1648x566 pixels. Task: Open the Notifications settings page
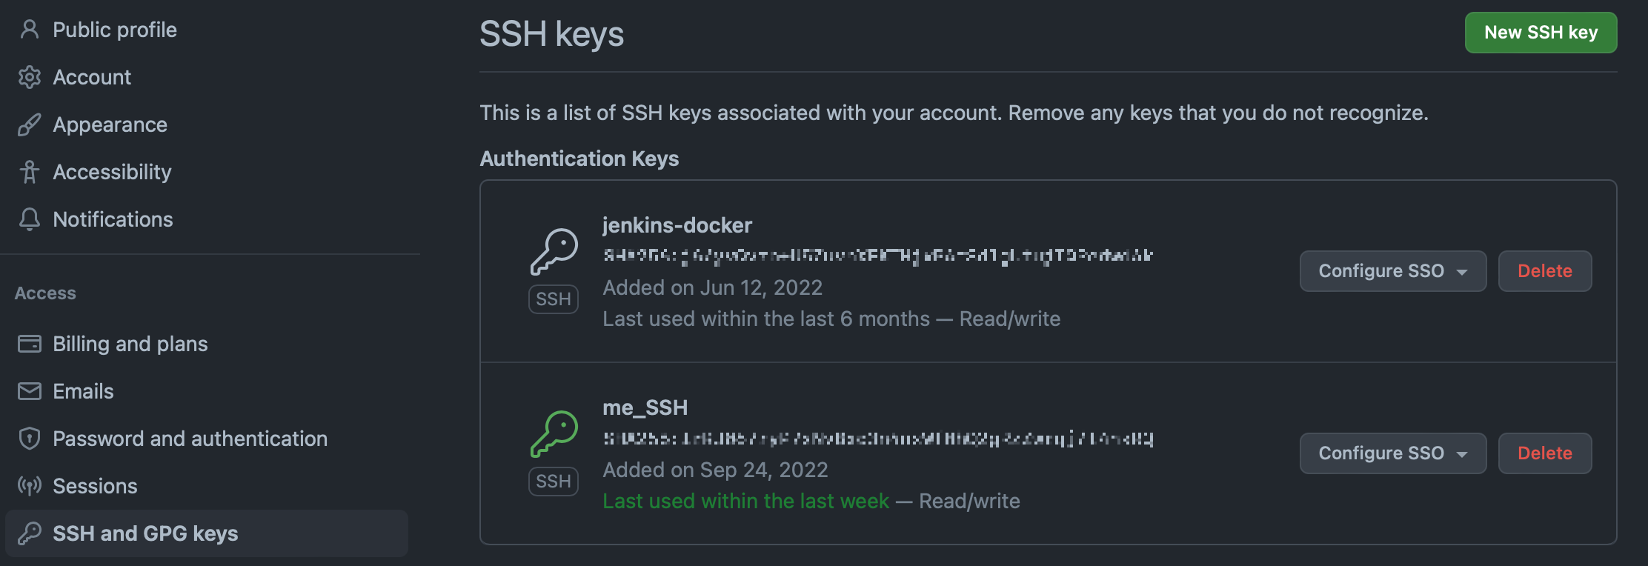113,219
